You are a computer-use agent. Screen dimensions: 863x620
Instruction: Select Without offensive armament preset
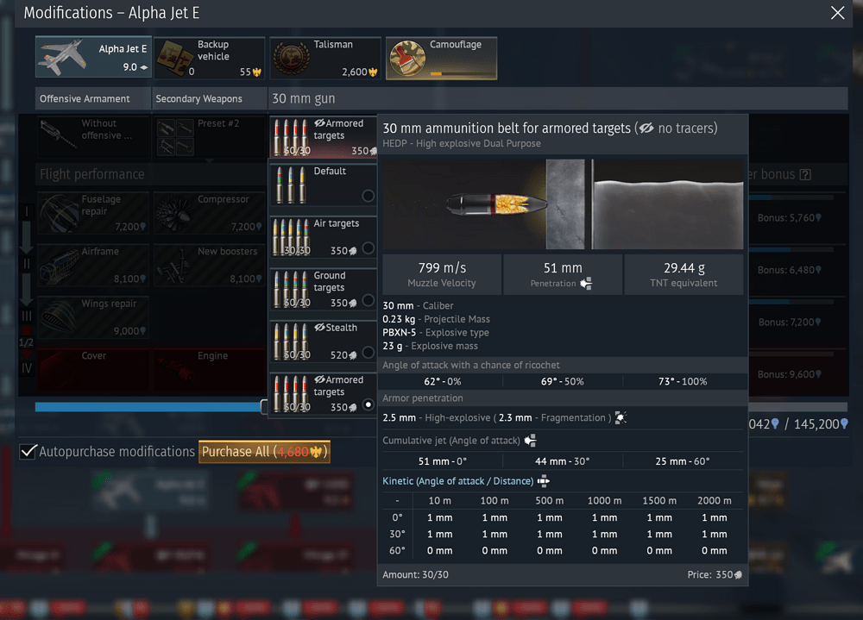93,136
